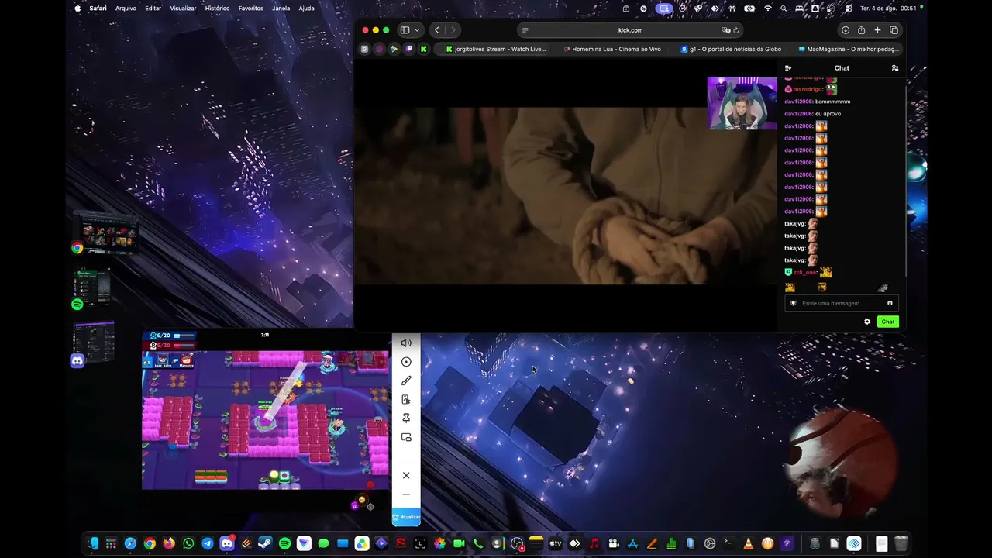Image resolution: width=992 pixels, height=558 pixels.
Task: Open the pinned Twitch tab
Action: tap(408, 49)
